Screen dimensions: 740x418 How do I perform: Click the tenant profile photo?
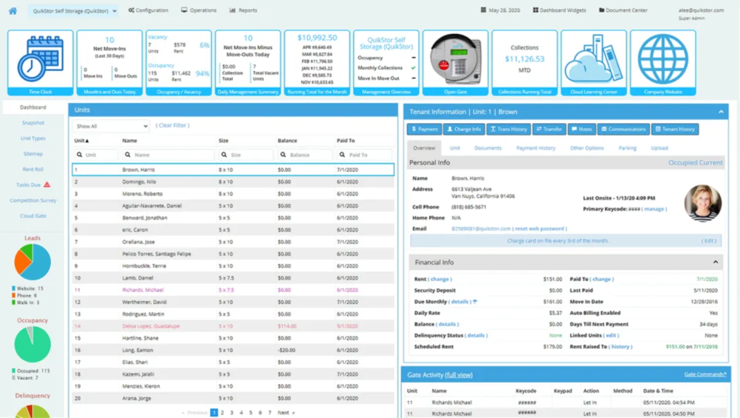(x=702, y=203)
